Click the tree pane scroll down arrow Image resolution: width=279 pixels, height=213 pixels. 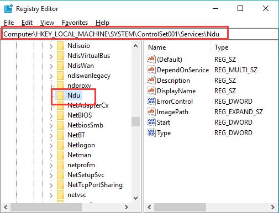pyautogui.click(x=136, y=198)
